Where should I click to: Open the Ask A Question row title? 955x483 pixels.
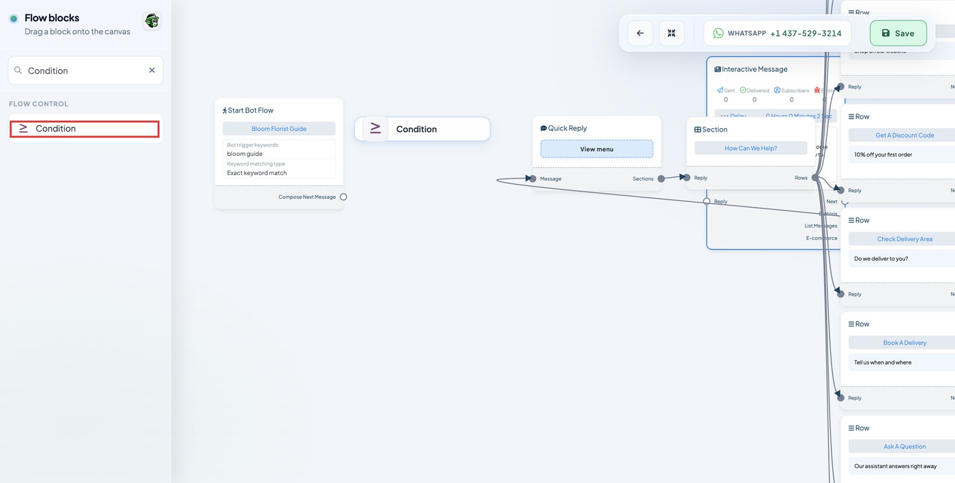(x=905, y=446)
